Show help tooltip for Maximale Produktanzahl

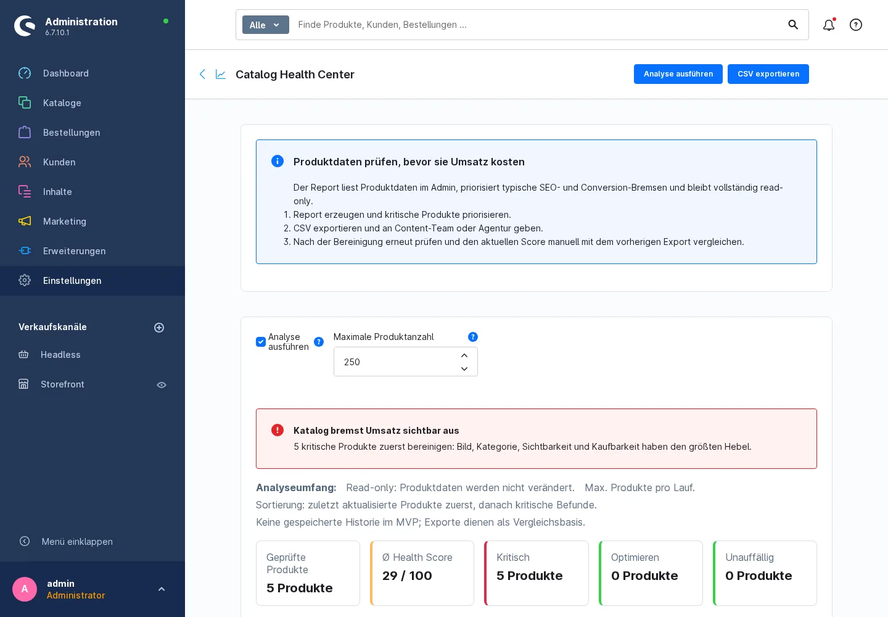[x=473, y=337]
